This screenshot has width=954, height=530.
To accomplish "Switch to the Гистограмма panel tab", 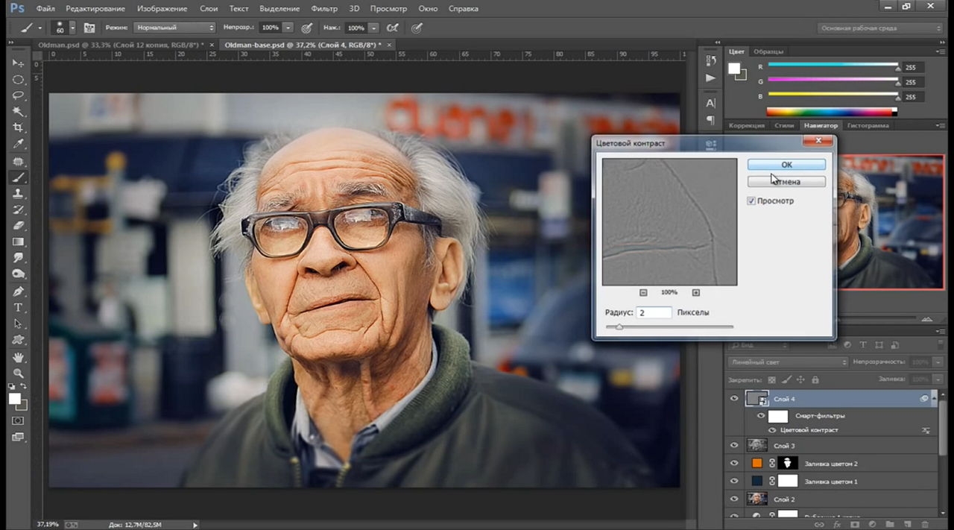I will point(868,125).
